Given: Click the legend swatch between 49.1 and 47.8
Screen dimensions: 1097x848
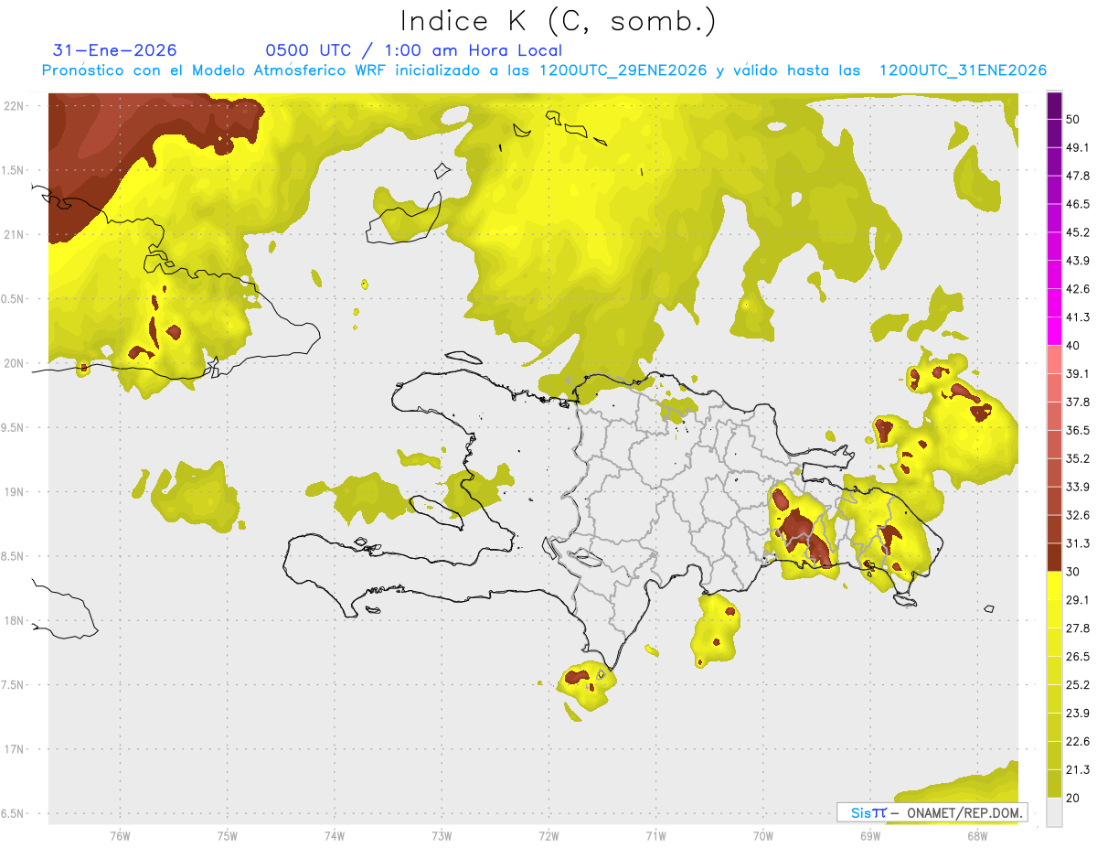Looking at the screenshot, I should 1055,162.
